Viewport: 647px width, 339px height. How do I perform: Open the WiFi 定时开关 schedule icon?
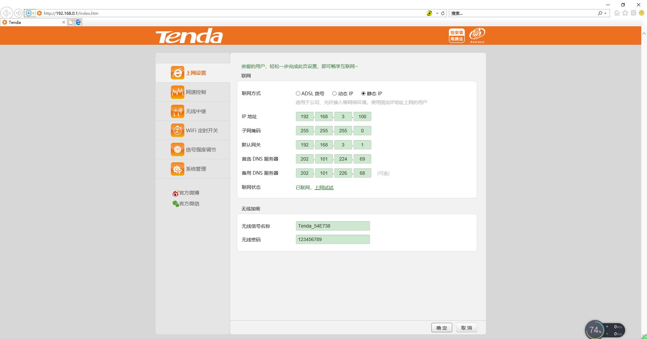click(x=177, y=130)
